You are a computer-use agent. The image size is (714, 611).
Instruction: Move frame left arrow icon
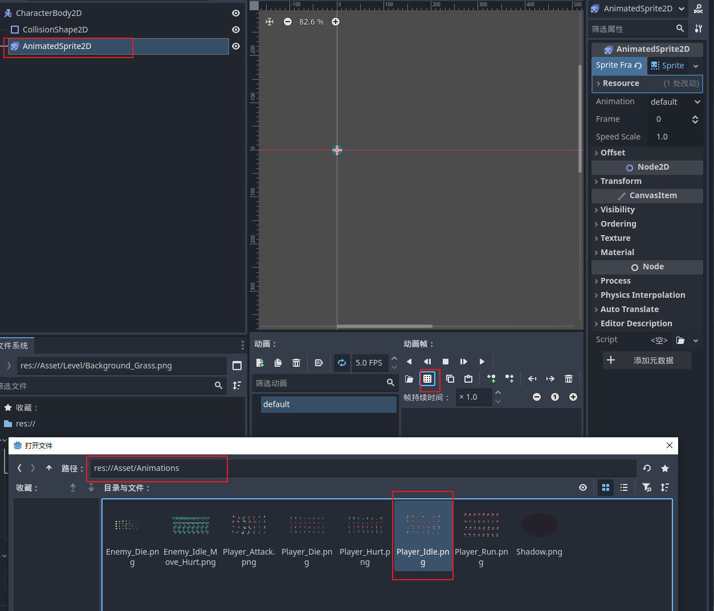532,379
